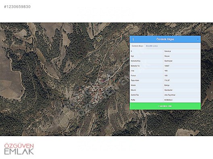
Task: Switch to the Bina/BB Listesi tab
Action: pyautogui.click(x=152, y=46)
